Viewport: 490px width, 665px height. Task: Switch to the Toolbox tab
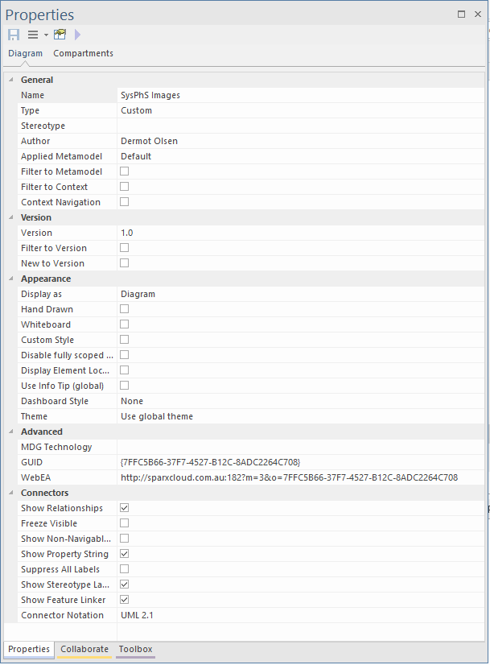click(x=135, y=649)
